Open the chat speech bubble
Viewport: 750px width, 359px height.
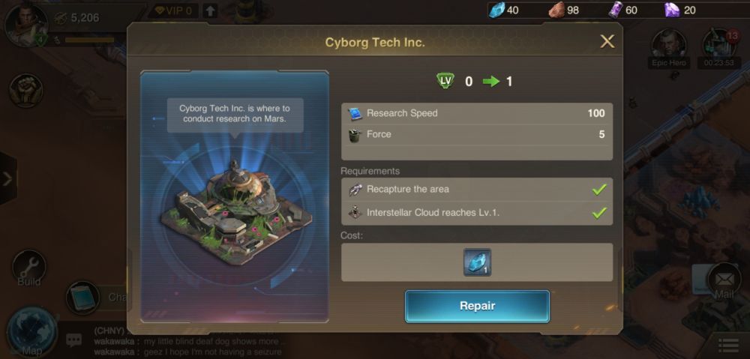pyautogui.click(x=73, y=340)
